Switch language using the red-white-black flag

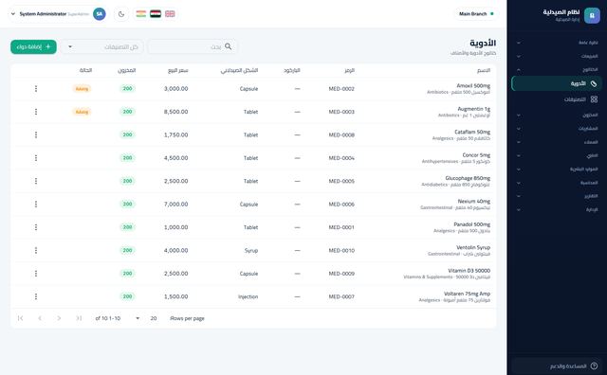156,14
